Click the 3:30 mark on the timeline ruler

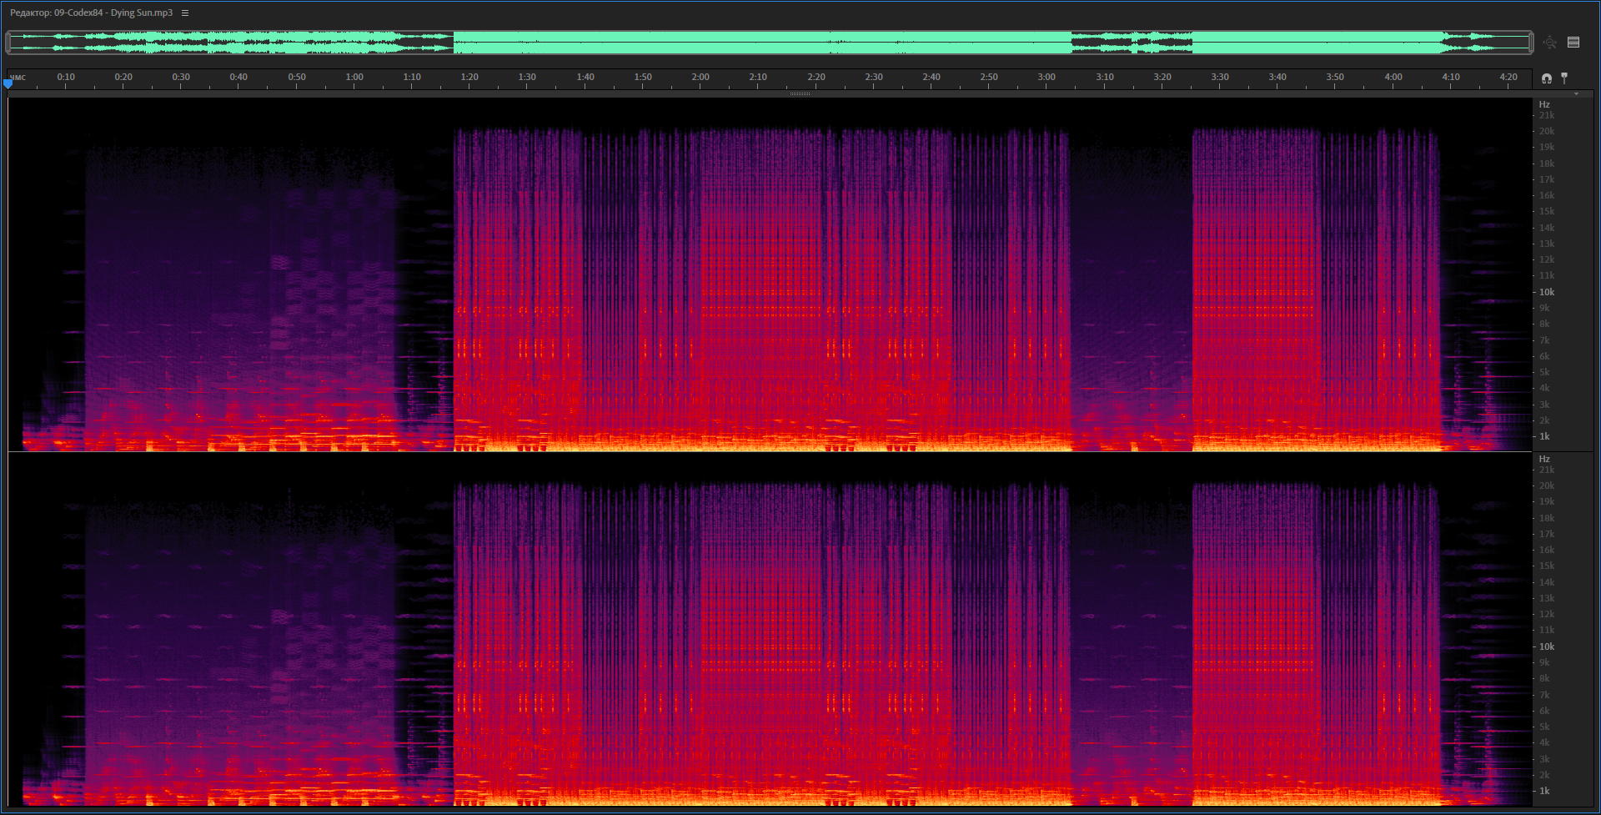click(x=1220, y=77)
